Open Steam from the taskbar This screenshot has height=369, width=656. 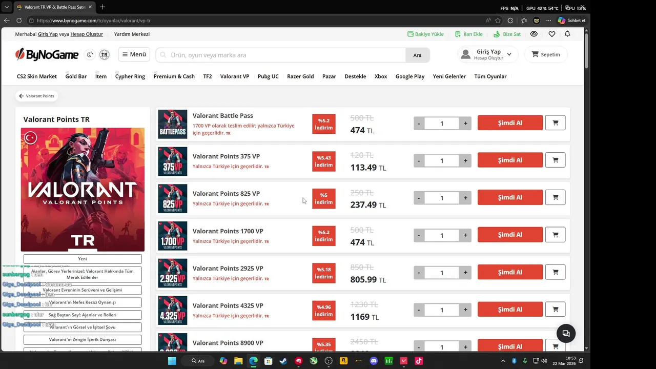(x=283, y=361)
